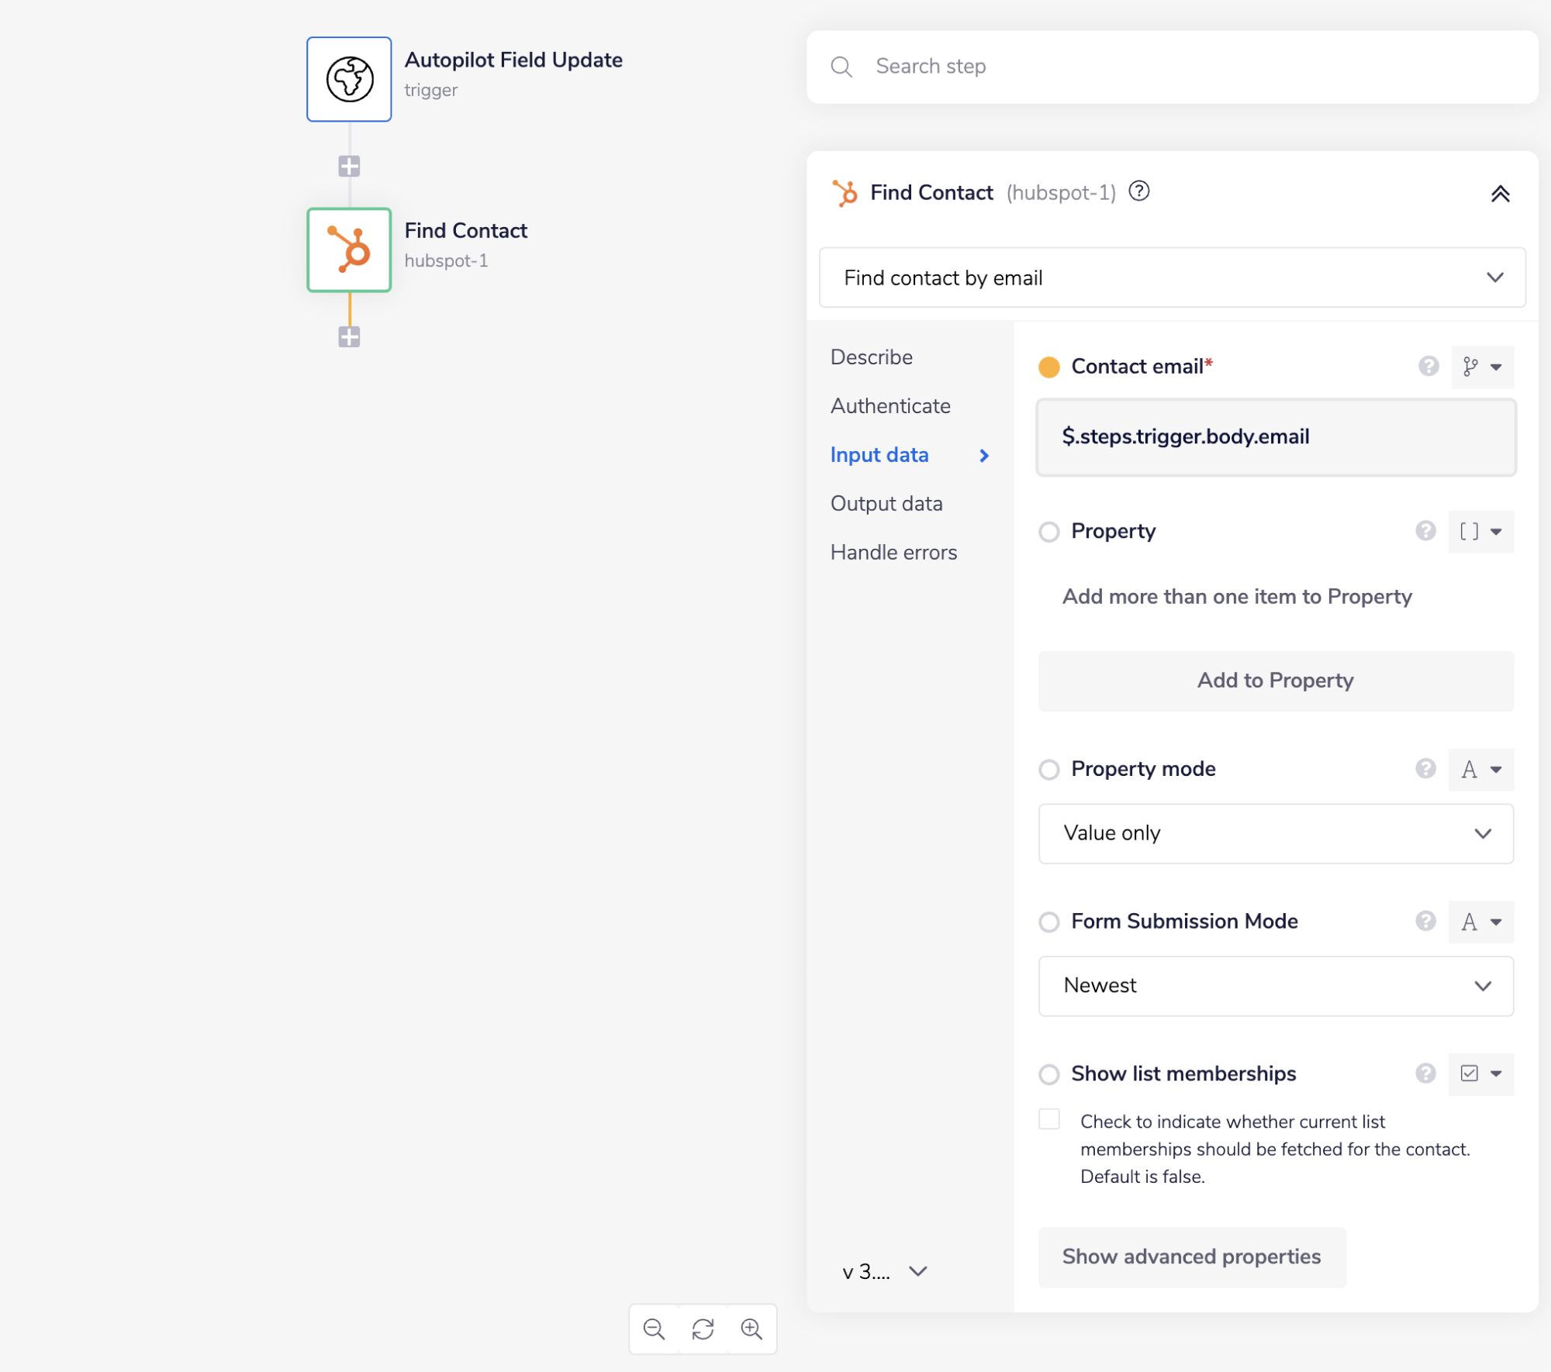Enable the Show list memberships checkbox

pyautogui.click(x=1049, y=1119)
